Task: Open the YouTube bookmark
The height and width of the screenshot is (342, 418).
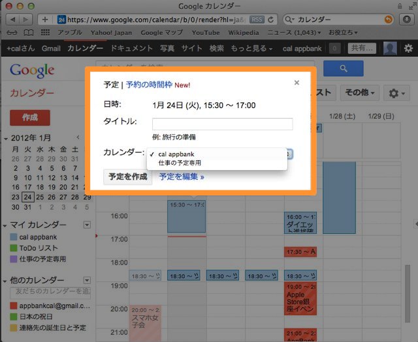Action: pyautogui.click(x=206, y=33)
